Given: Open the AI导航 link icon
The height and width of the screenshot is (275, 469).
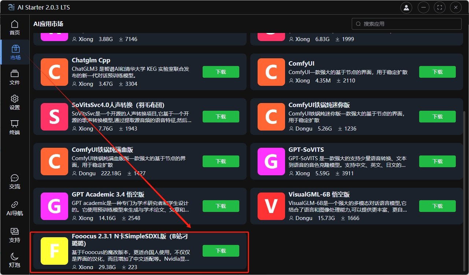Looking at the screenshot, I should 15,208.
